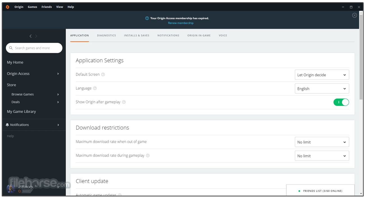Click the Client update heading

[x=92, y=181]
